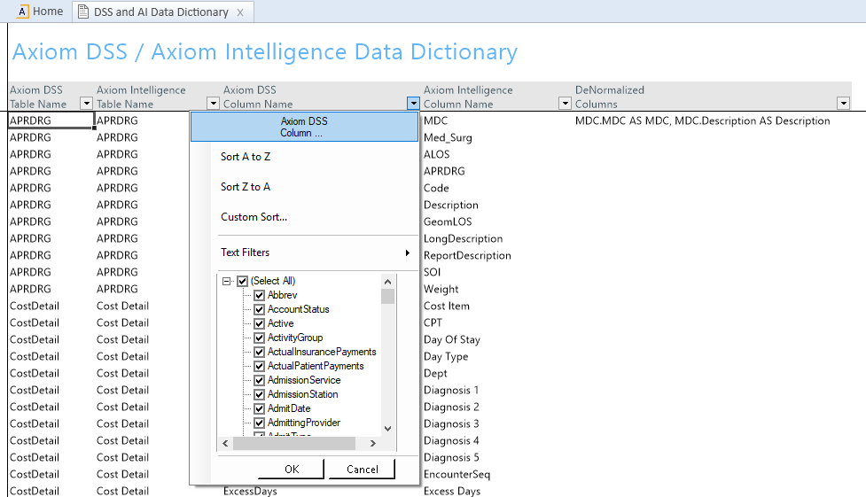Click the document icon on the Data Dictionary tab

tap(82, 12)
